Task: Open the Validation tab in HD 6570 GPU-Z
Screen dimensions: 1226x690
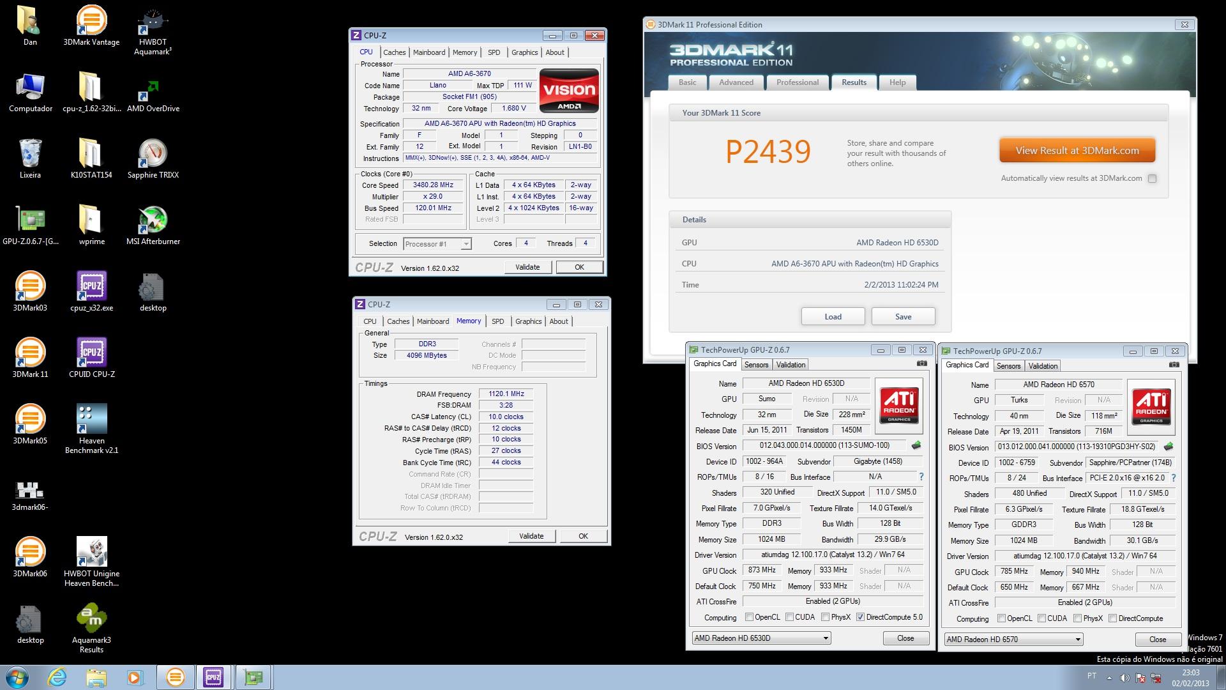Action: point(1043,366)
